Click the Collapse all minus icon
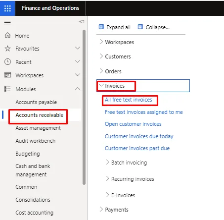The width and height of the screenshot is (224, 220). click(x=140, y=27)
